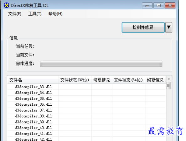This screenshot has height=141, width=186.
Task: Select row d3dcompiler_35.dll
Action: pos(87,98)
